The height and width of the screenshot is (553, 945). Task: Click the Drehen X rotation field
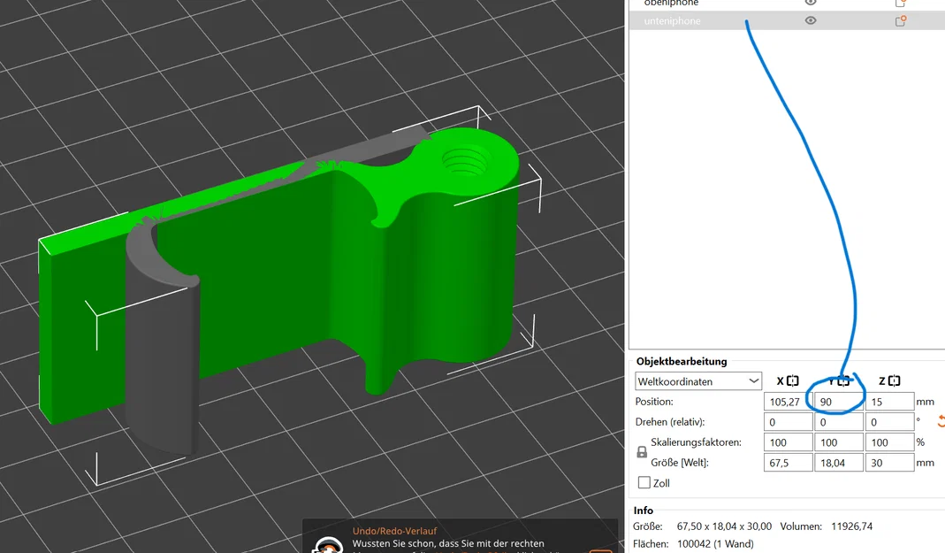(x=789, y=422)
